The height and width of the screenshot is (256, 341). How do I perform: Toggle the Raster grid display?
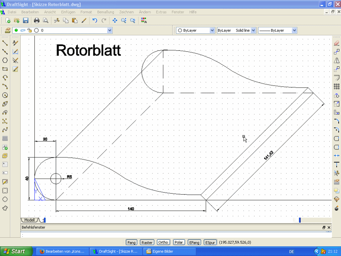click(147, 242)
